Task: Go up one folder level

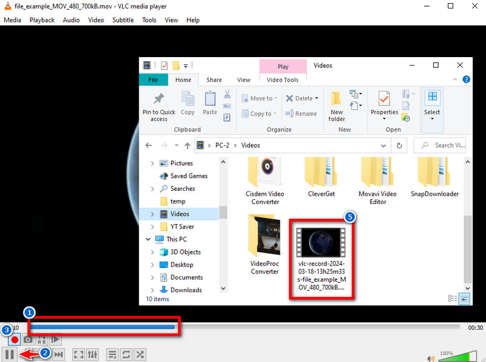Action: (187, 145)
